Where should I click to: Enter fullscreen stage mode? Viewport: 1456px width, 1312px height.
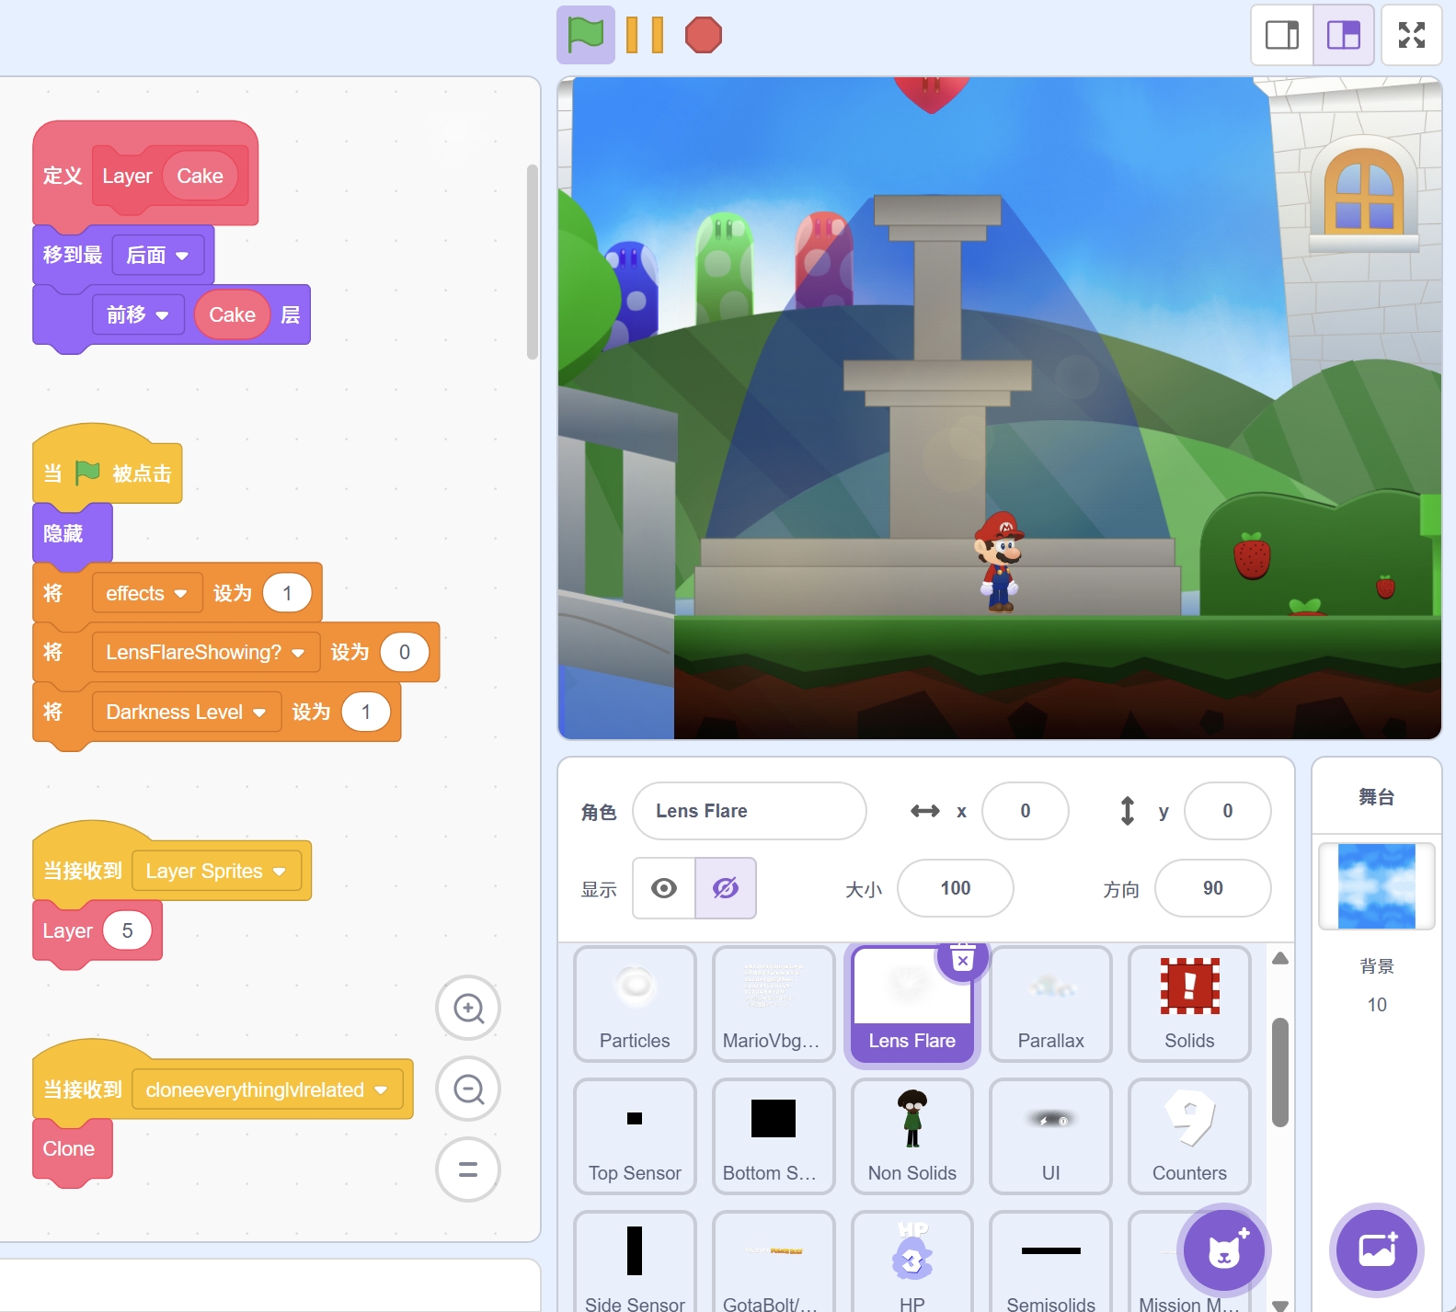click(1411, 35)
